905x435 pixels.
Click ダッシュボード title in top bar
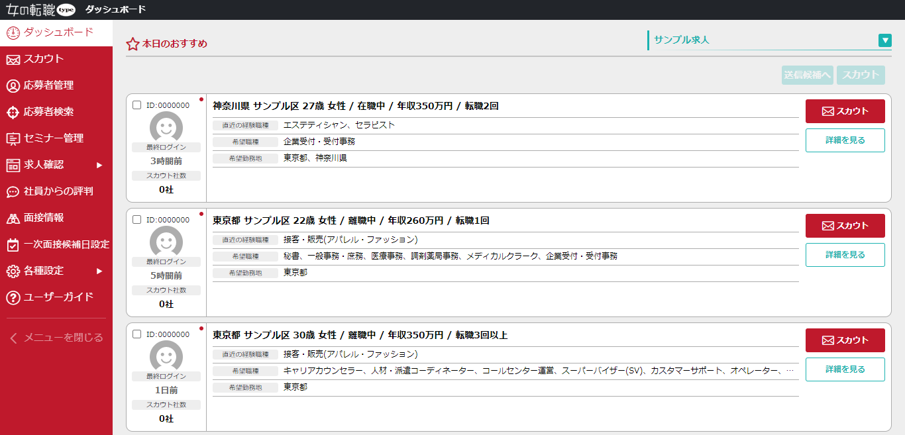(x=115, y=9)
